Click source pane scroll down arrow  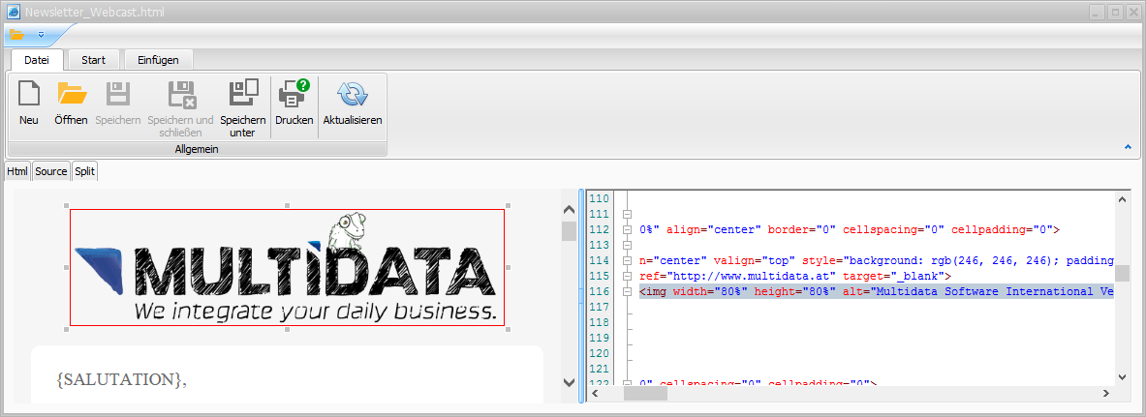(1123, 376)
